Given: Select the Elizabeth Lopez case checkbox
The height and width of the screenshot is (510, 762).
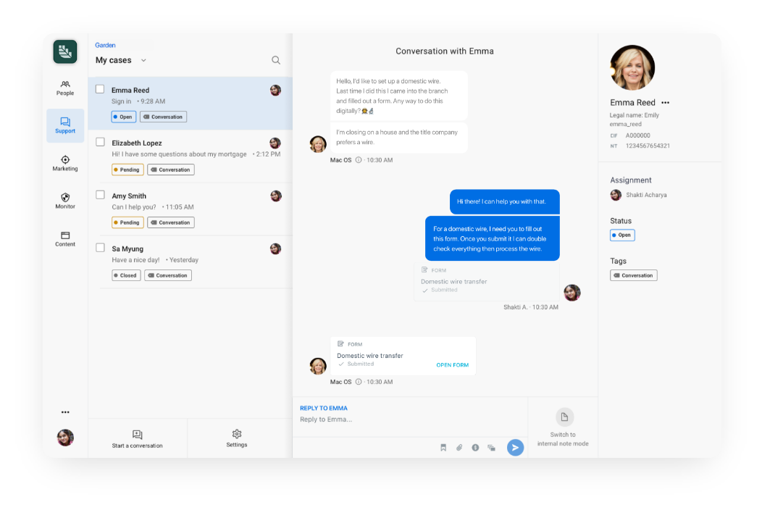Looking at the screenshot, I should click(x=101, y=142).
